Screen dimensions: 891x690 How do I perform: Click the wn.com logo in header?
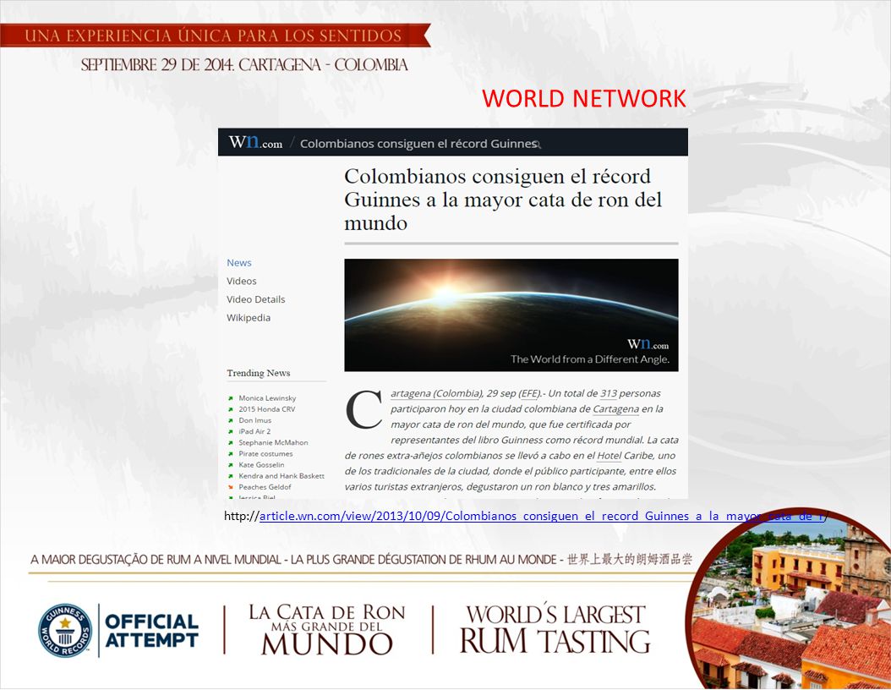click(x=255, y=142)
